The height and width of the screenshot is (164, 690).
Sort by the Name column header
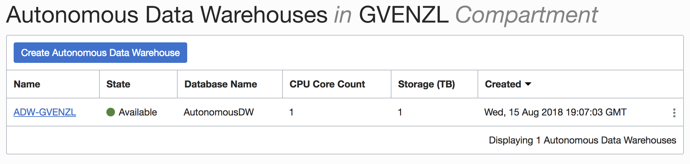point(27,84)
